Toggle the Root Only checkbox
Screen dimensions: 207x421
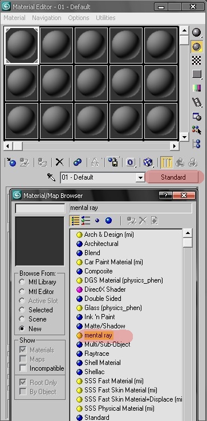[23, 382]
